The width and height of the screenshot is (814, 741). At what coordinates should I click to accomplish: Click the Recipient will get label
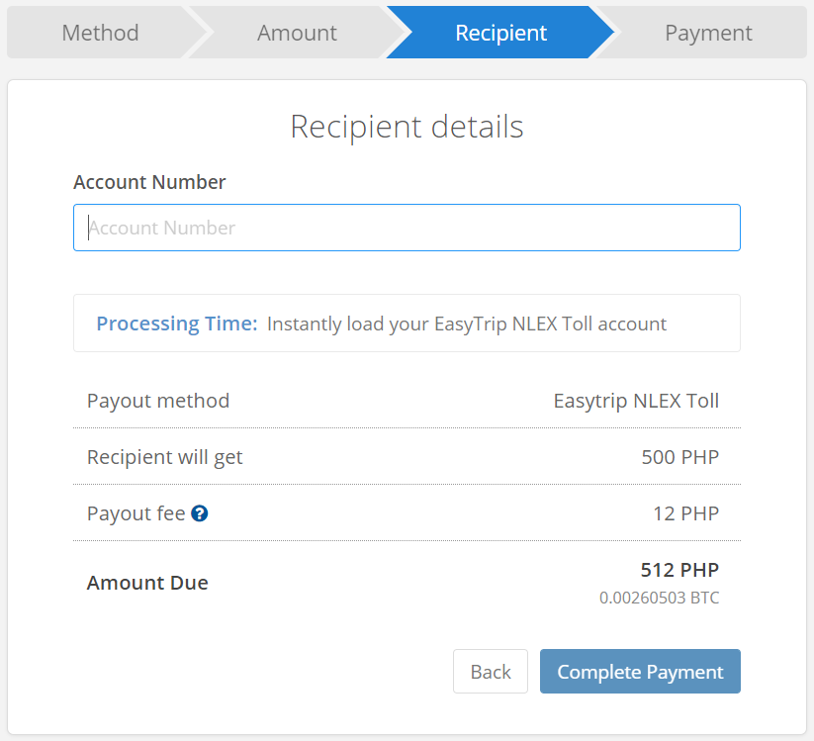164,457
